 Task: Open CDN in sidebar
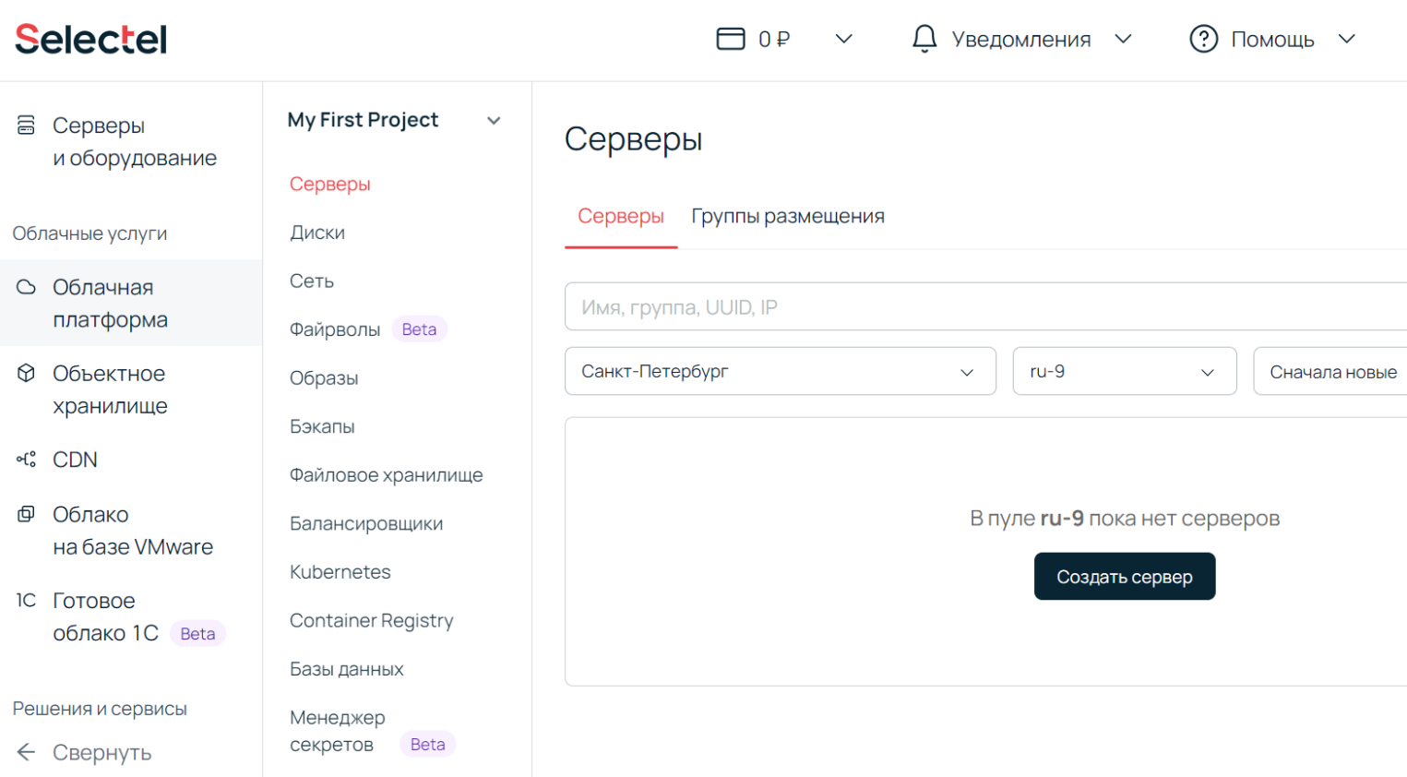(75, 460)
